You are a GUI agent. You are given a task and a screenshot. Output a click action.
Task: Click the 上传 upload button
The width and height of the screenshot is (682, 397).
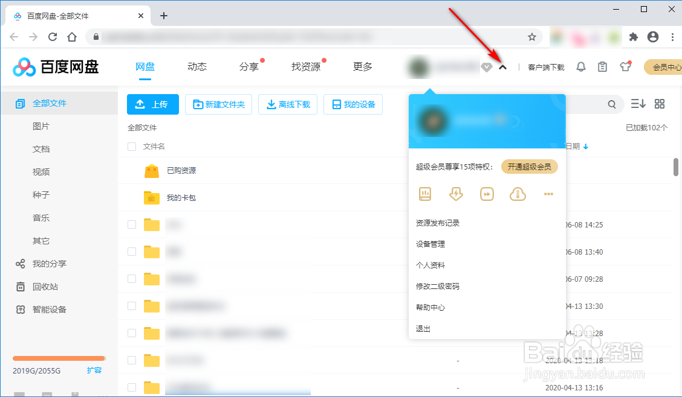click(153, 104)
